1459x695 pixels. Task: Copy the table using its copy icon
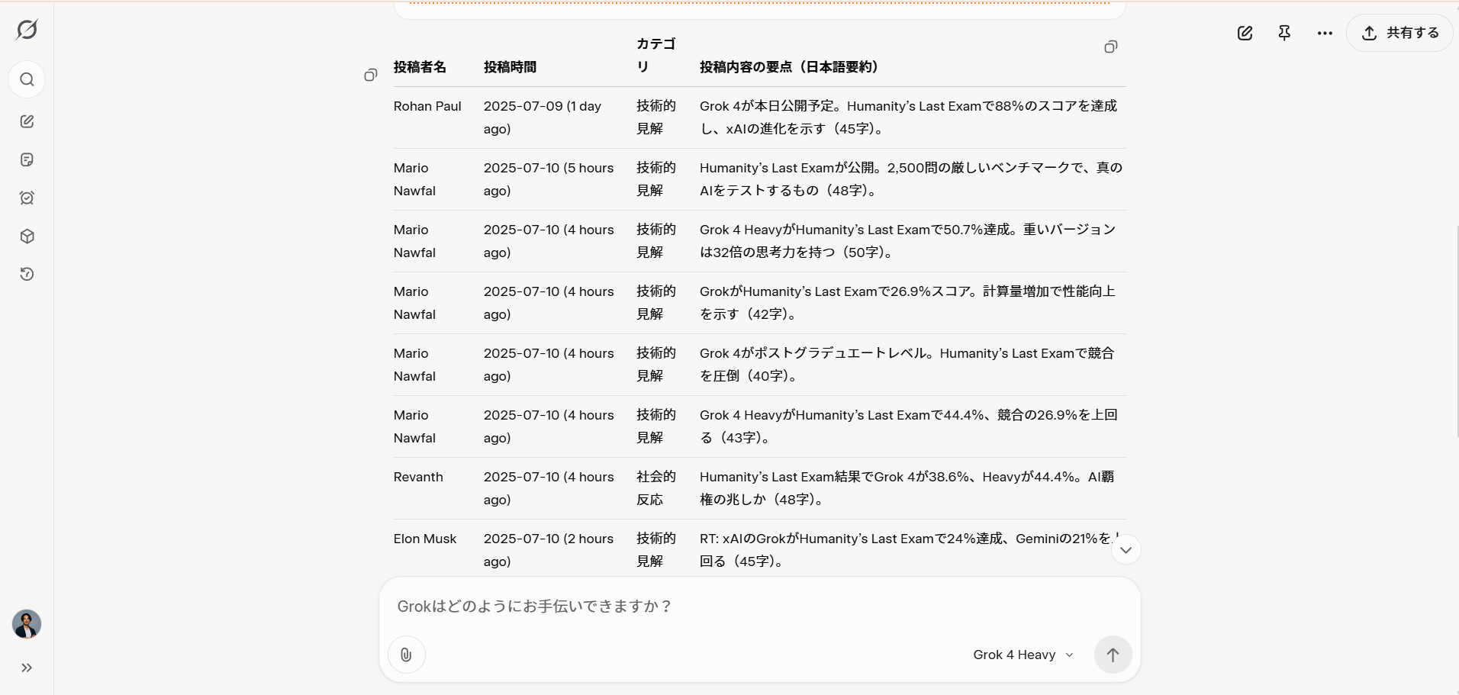[x=1110, y=47]
